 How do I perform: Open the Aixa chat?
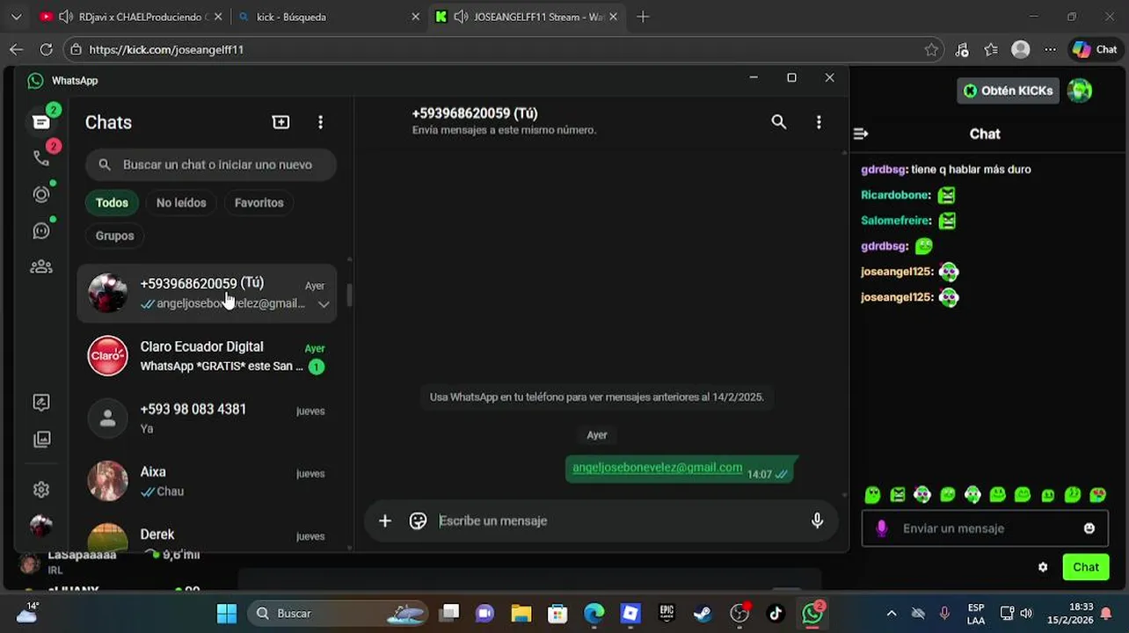coord(208,481)
